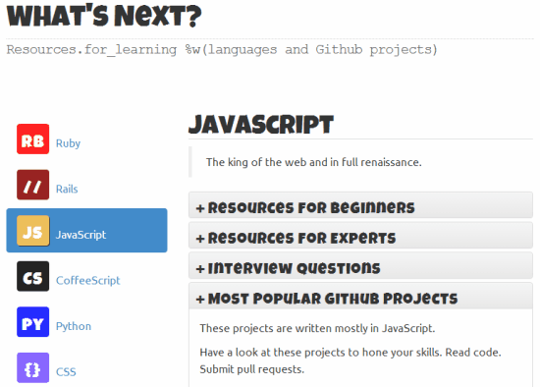
Task: Click the yellow JS JavaScript icon
Action: point(32,231)
